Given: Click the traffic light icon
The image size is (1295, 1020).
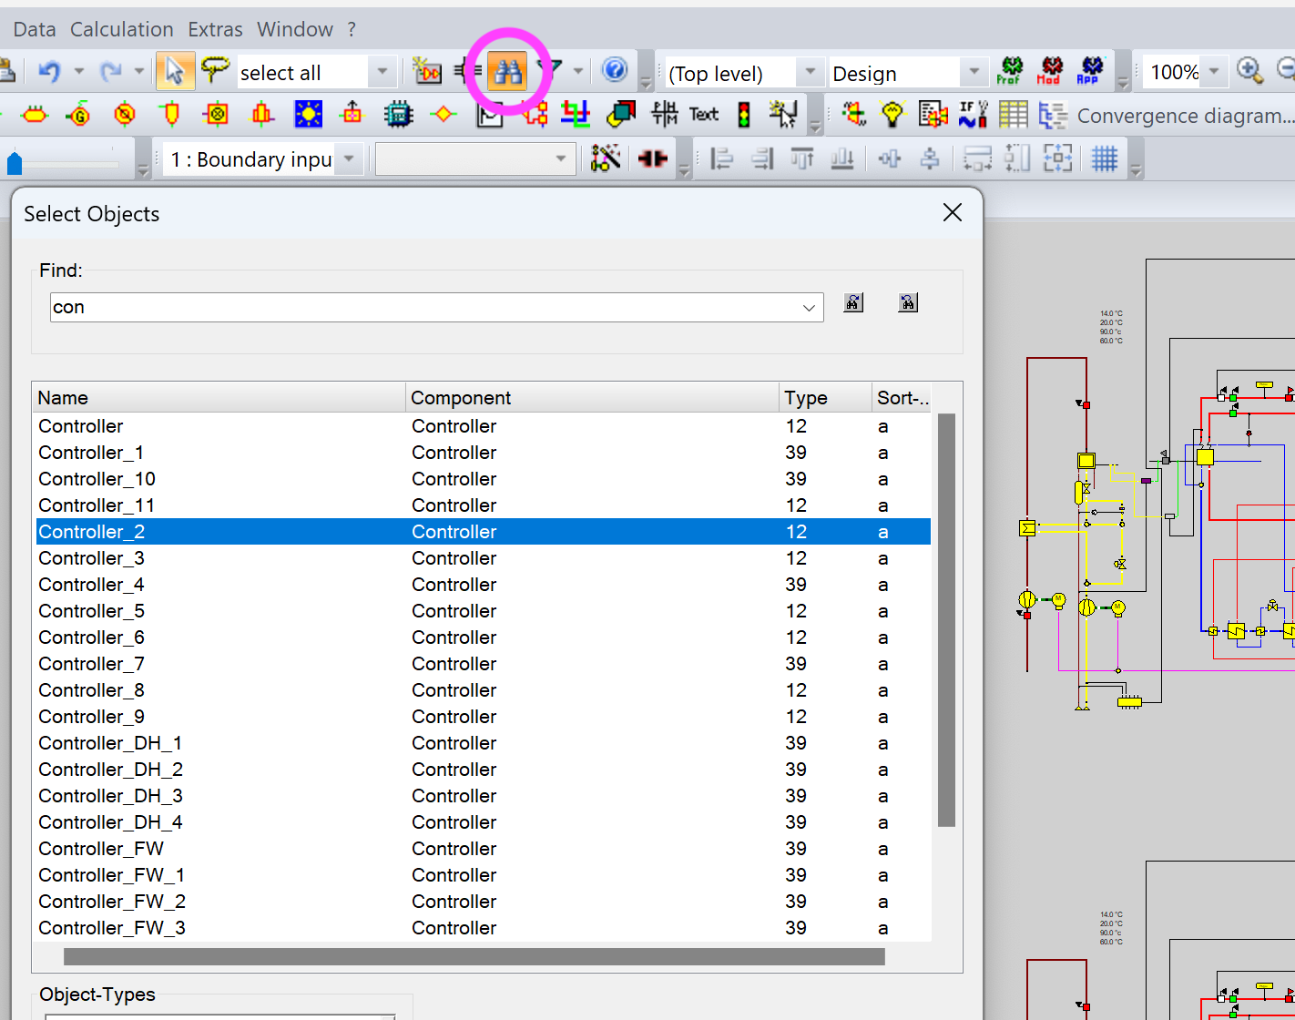Looking at the screenshot, I should [x=744, y=114].
